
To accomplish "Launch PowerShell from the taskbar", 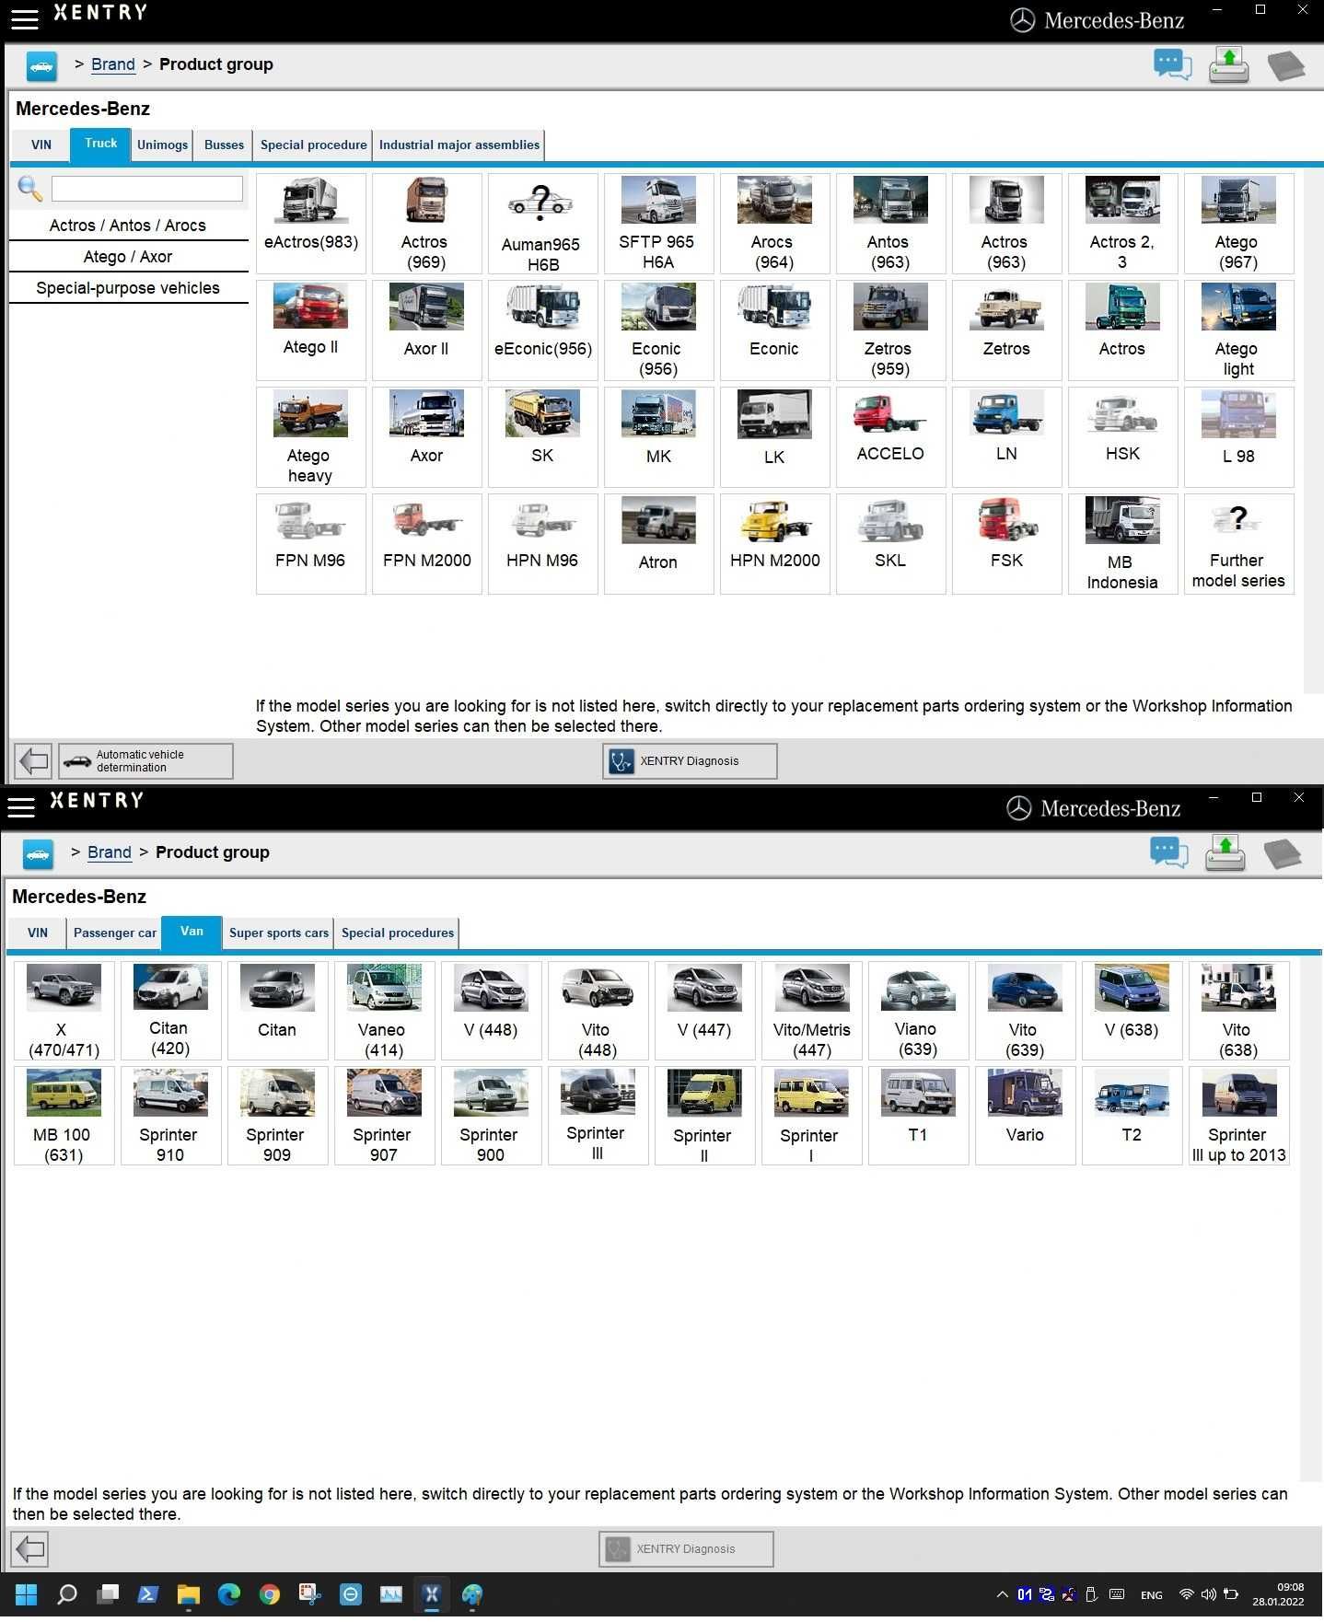I will click(147, 1594).
